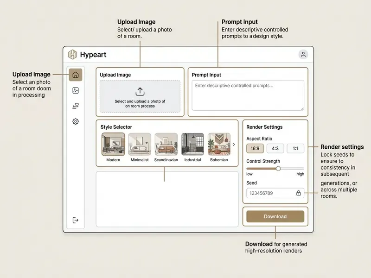
Task: Choose the Scandinavian style thumbnail
Action: pos(166,144)
